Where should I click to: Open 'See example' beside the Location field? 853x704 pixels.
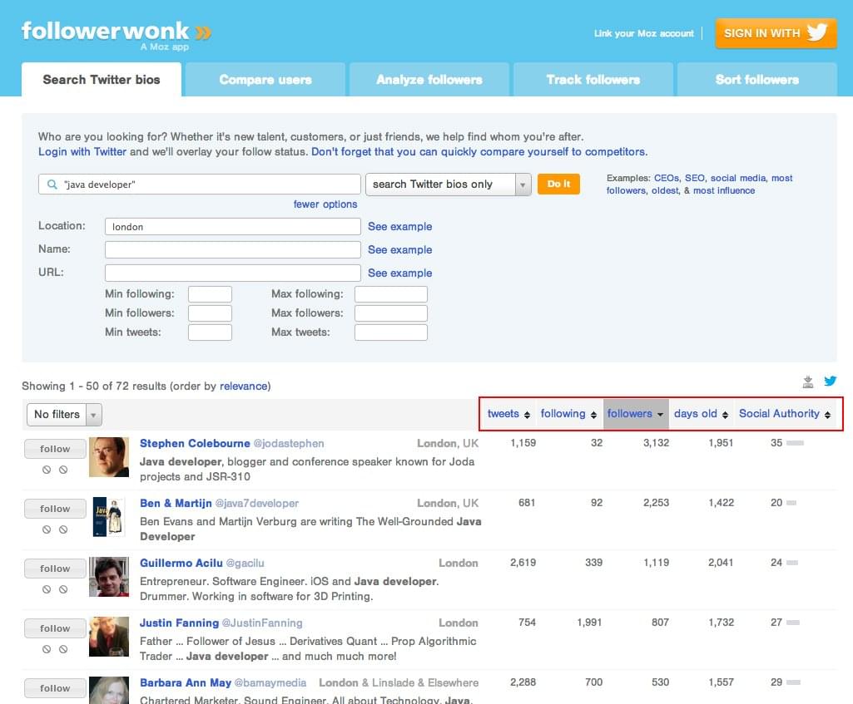[399, 227]
